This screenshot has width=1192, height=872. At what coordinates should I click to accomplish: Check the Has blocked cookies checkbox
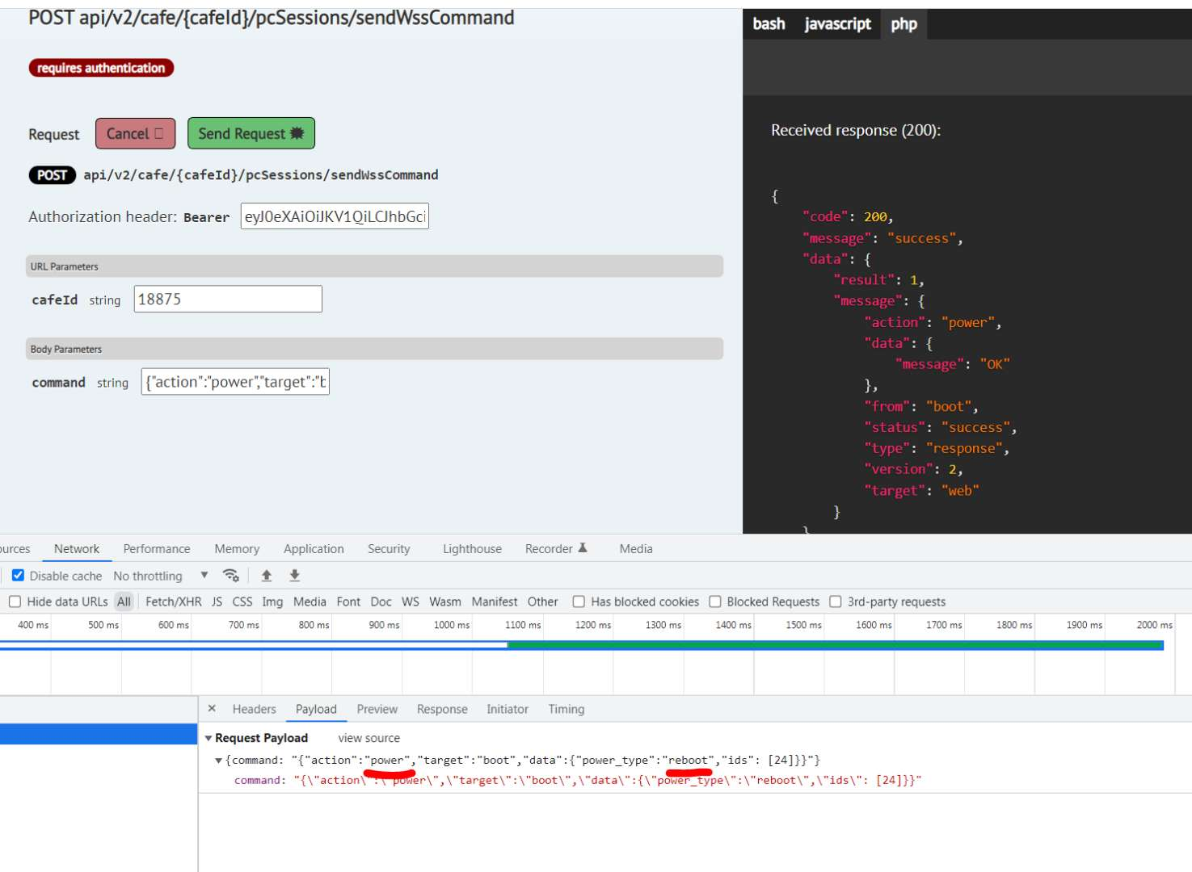[x=579, y=602]
